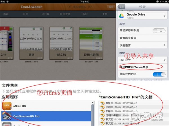Toggle 自动保存到相册 switch
169x126 pixels.
click(159, 31)
